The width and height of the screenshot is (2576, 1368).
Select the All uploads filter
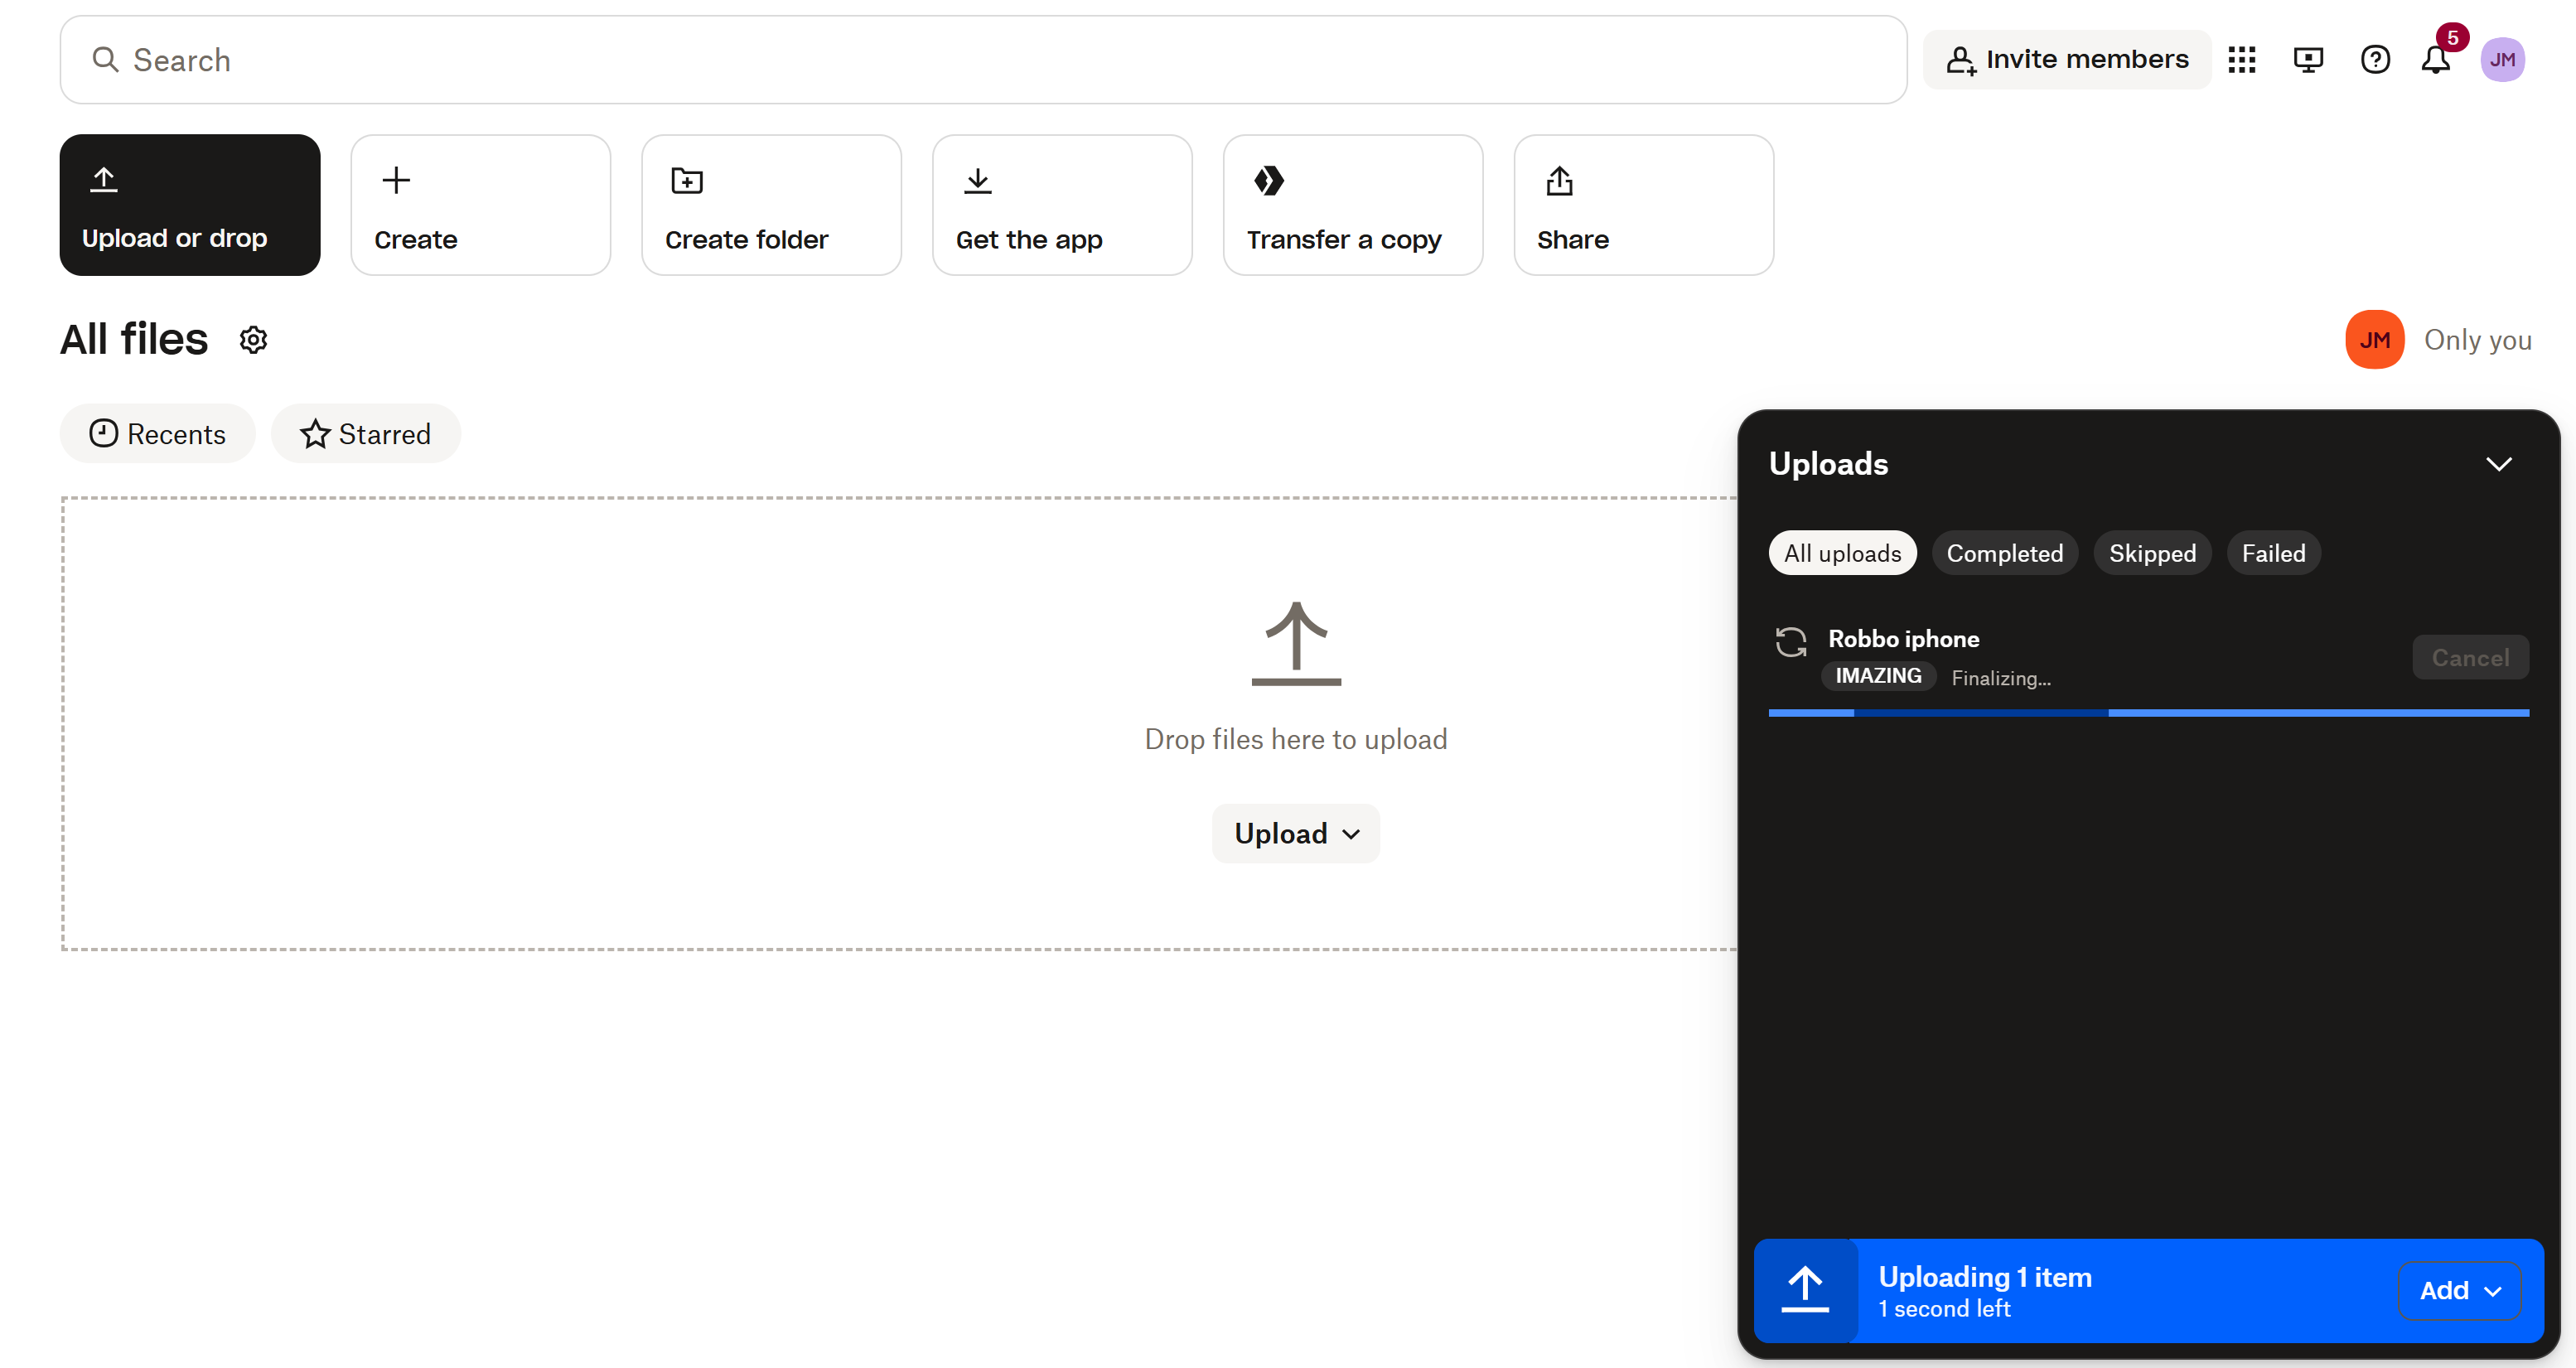[x=1842, y=553]
